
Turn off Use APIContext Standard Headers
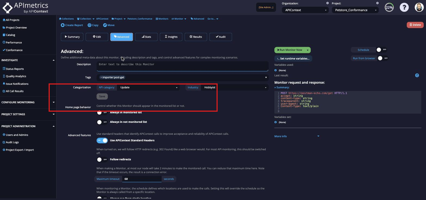(x=102, y=140)
